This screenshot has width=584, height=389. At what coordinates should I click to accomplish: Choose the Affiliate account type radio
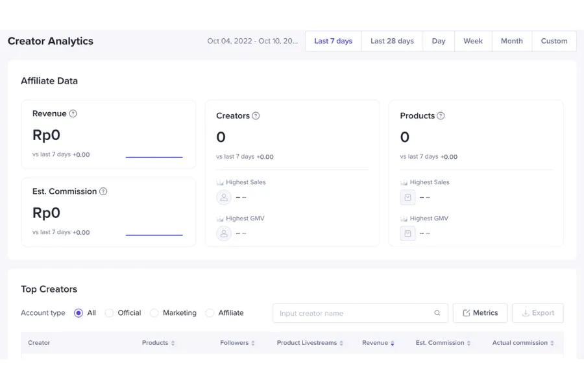pyautogui.click(x=210, y=313)
